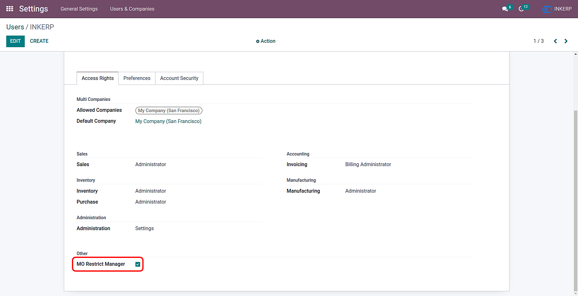Click the Users breadcrumb link
This screenshot has width=578, height=296.
(x=15, y=27)
